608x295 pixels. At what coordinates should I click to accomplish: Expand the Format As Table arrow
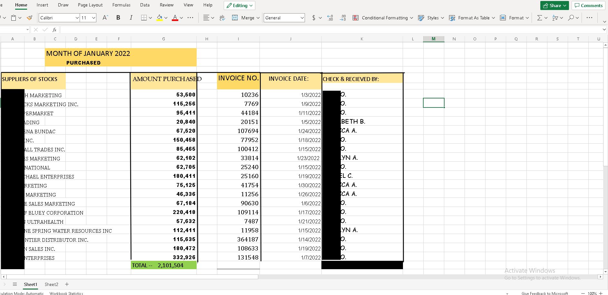click(493, 18)
